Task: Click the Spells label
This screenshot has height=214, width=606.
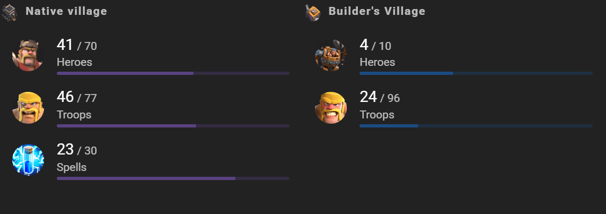Action: (x=72, y=167)
